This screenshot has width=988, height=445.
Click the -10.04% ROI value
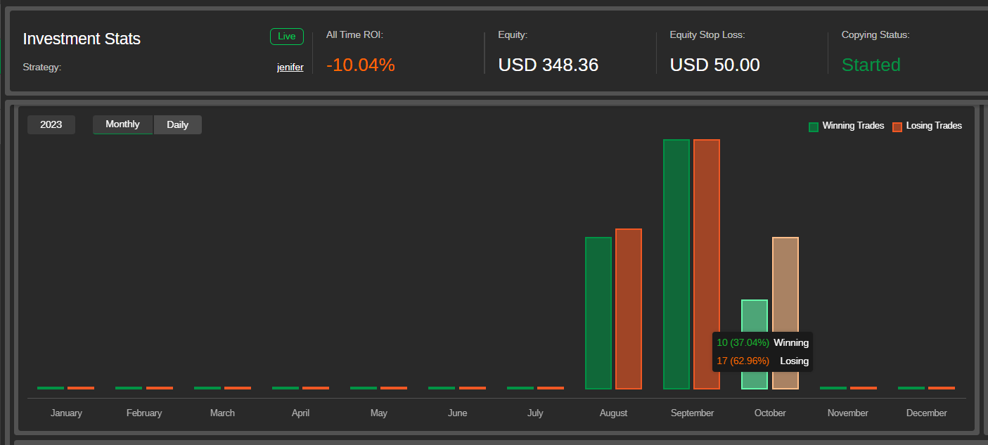361,65
